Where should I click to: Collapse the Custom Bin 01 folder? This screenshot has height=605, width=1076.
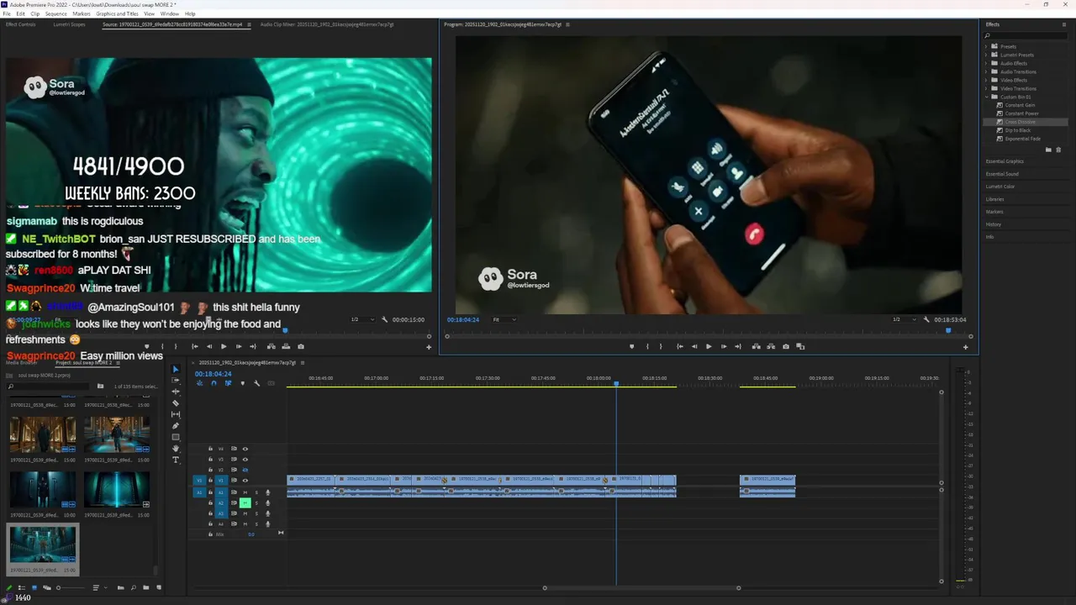pos(986,97)
